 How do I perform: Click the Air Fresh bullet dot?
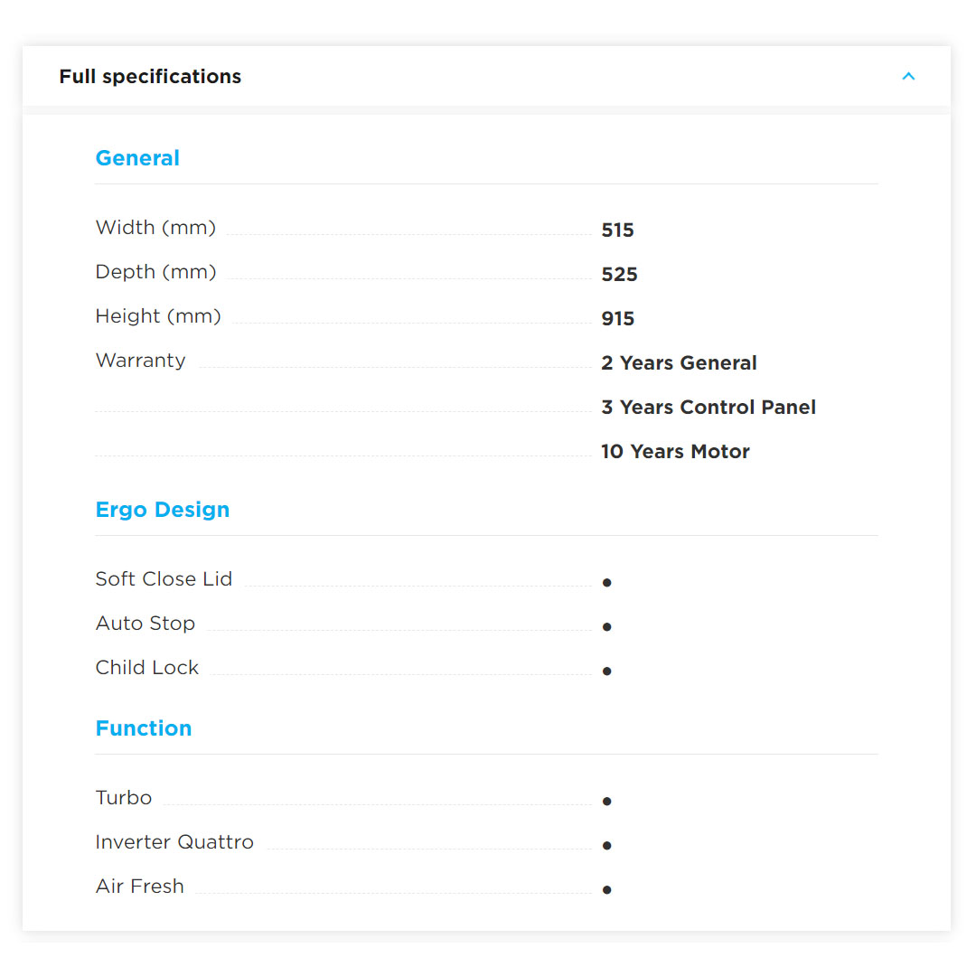pos(607,890)
